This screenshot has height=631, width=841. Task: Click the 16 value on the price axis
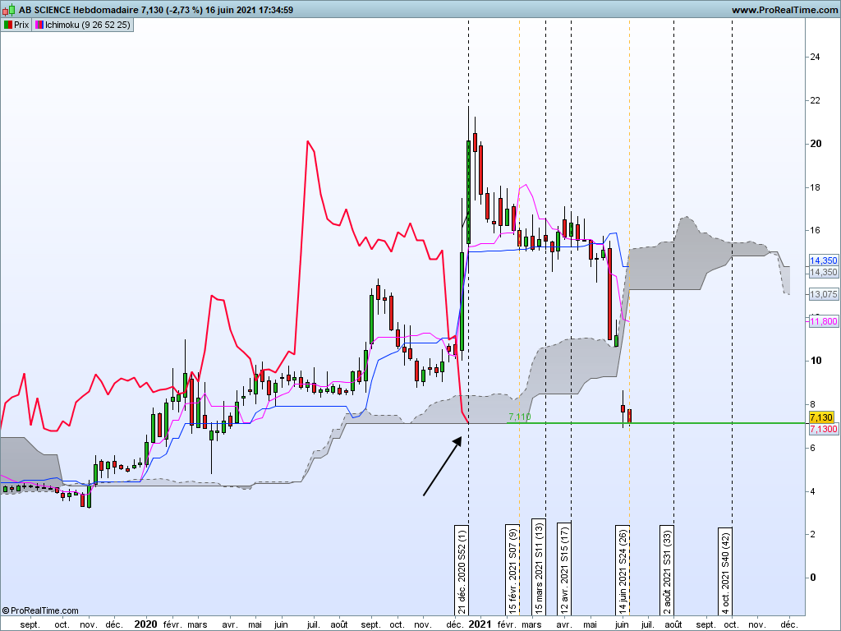816,230
